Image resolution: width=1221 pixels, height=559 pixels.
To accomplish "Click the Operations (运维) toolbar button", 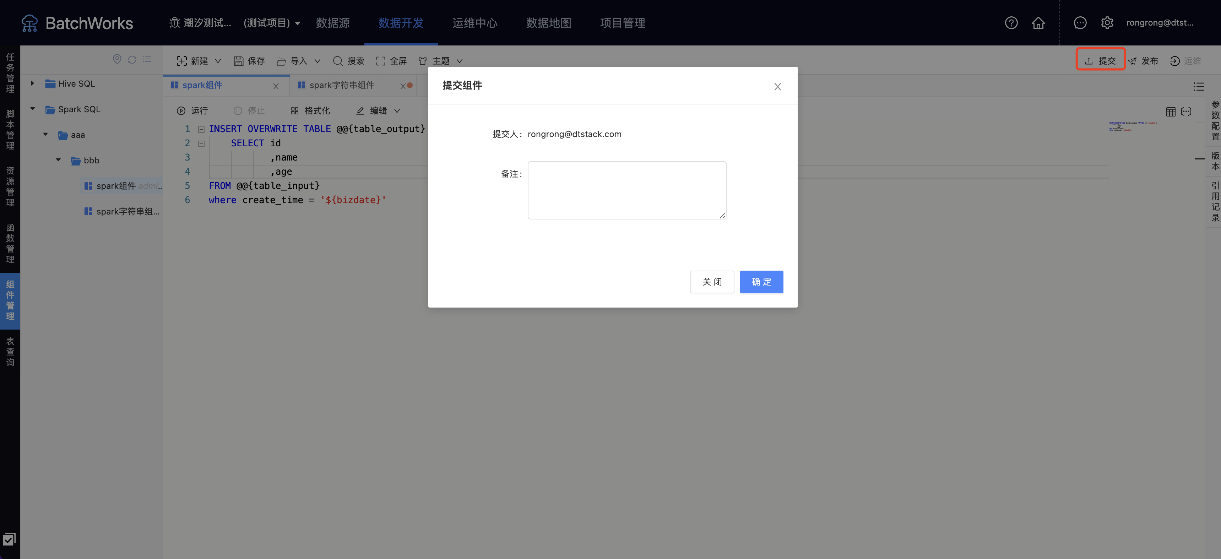I will [1185, 61].
